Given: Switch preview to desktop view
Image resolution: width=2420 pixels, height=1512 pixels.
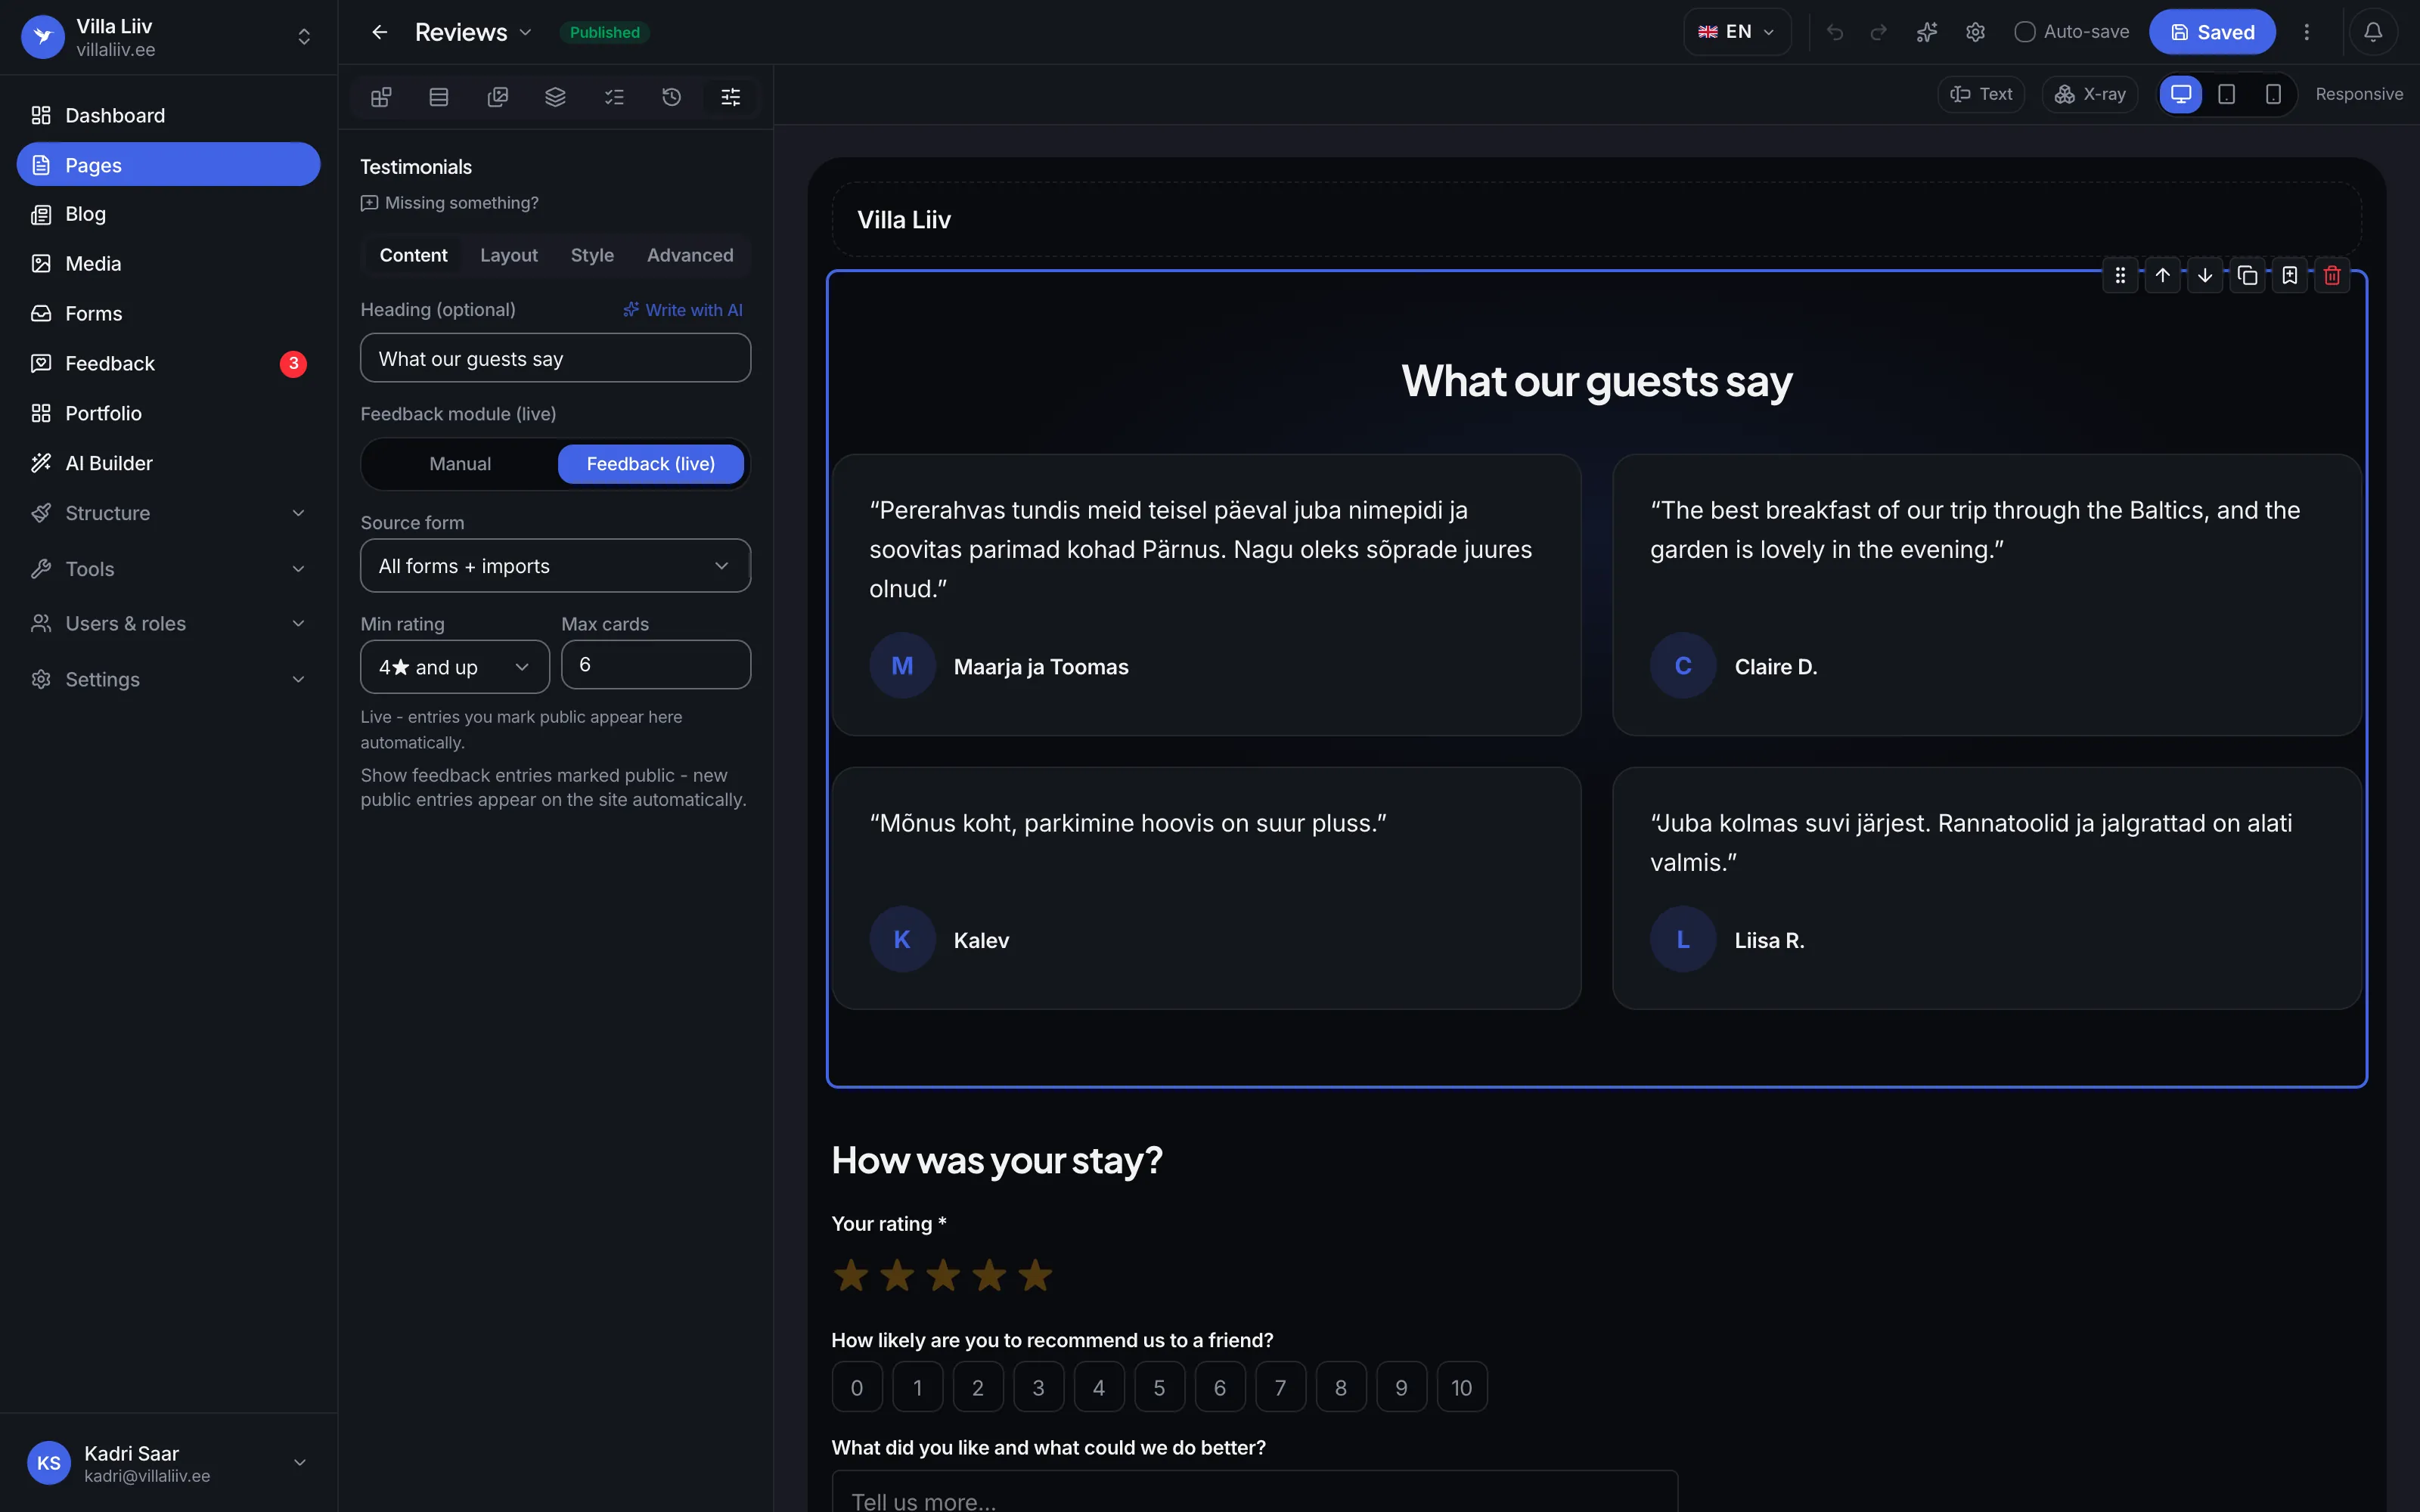Looking at the screenshot, I should pyautogui.click(x=2181, y=94).
